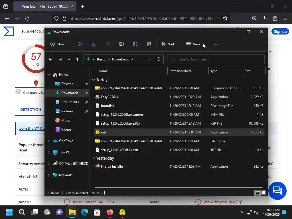Bookmark this page star icon
Viewport: 292px width, 219px height.
pos(225,18)
